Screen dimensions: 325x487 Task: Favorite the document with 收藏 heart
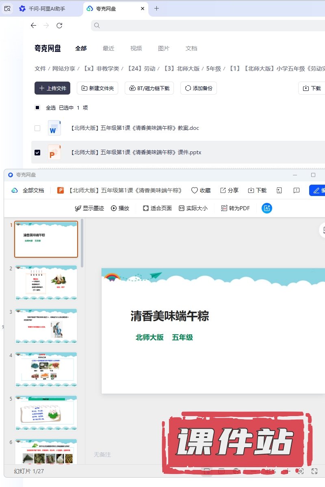click(x=201, y=190)
